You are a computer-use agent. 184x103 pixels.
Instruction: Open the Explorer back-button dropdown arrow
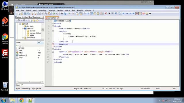click(x=21, y=20)
